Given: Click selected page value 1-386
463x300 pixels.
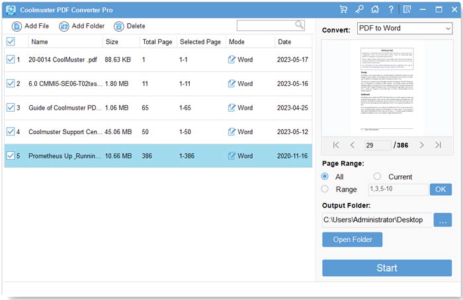Looking at the screenshot, I should pos(187,156).
